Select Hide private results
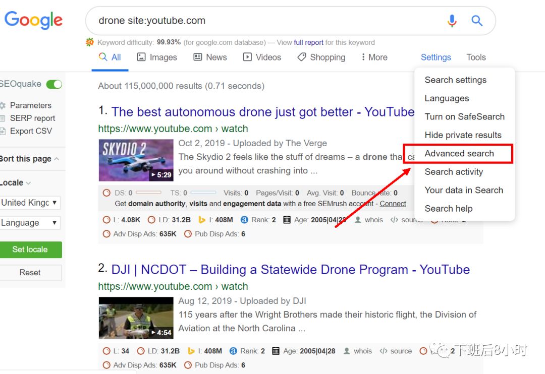The height and width of the screenshot is (374, 545). (x=463, y=135)
